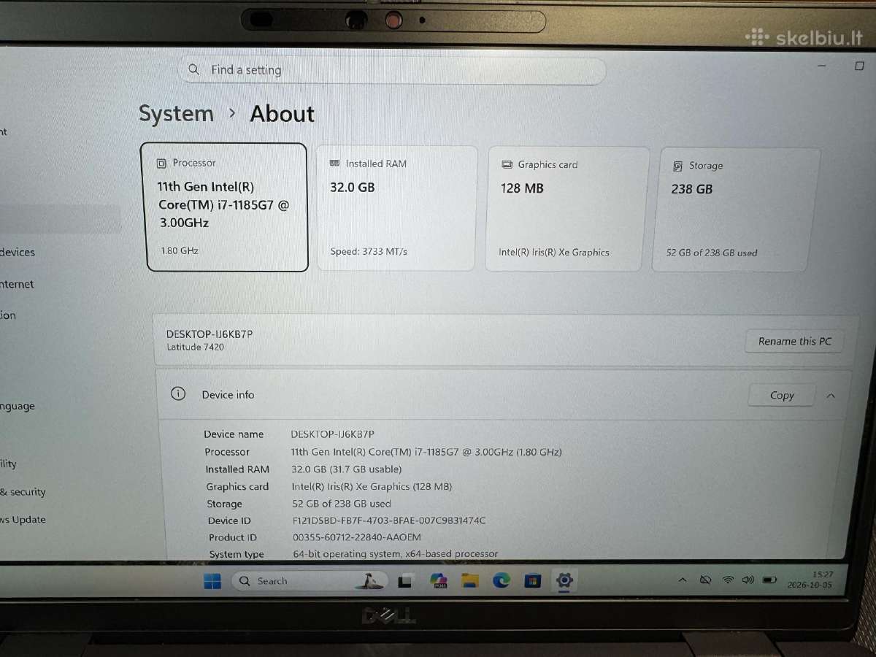876x657 pixels.
Task: Click the Device info header label
Action: coord(228,394)
